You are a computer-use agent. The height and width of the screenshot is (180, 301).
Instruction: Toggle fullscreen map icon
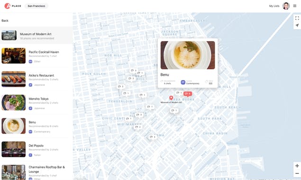(x=297, y=18)
